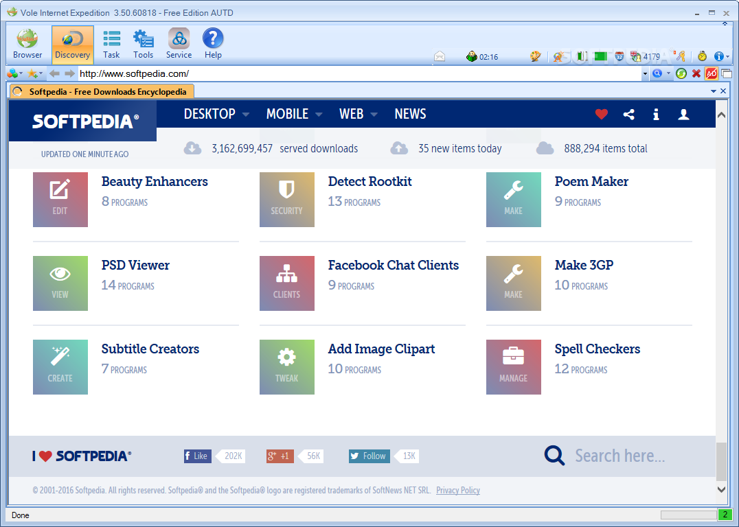This screenshot has width=739, height=527.
Task: Open Facebook Chat Clients category
Action: click(x=394, y=265)
